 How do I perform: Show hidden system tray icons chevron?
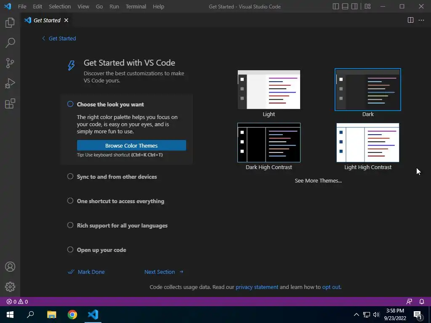click(x=356, y=315)
